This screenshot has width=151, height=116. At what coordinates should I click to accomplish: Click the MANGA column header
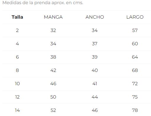53,17
